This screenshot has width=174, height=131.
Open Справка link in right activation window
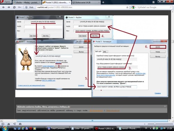158,93
